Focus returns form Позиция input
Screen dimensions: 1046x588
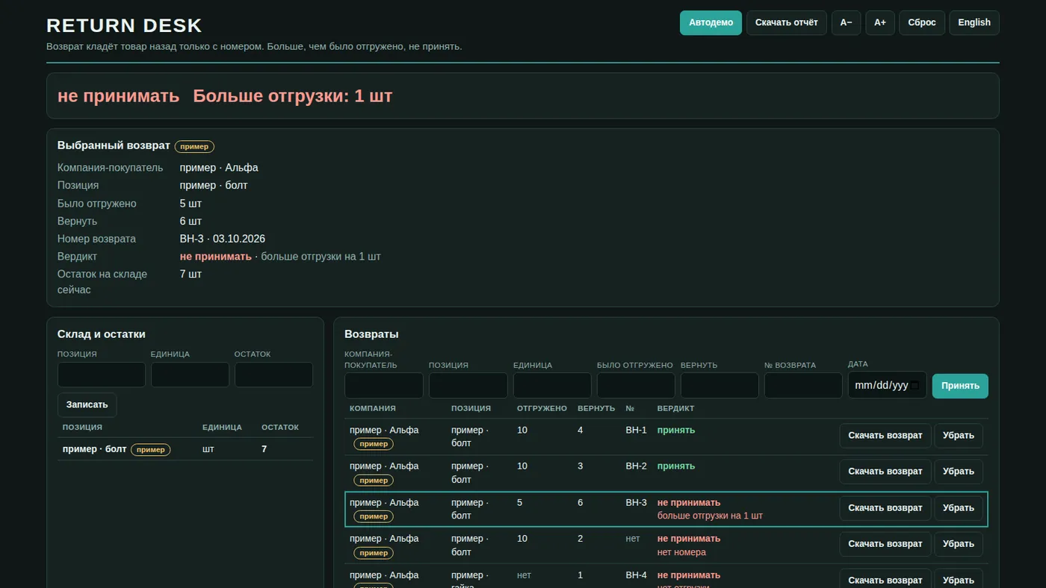pos(468,386)
